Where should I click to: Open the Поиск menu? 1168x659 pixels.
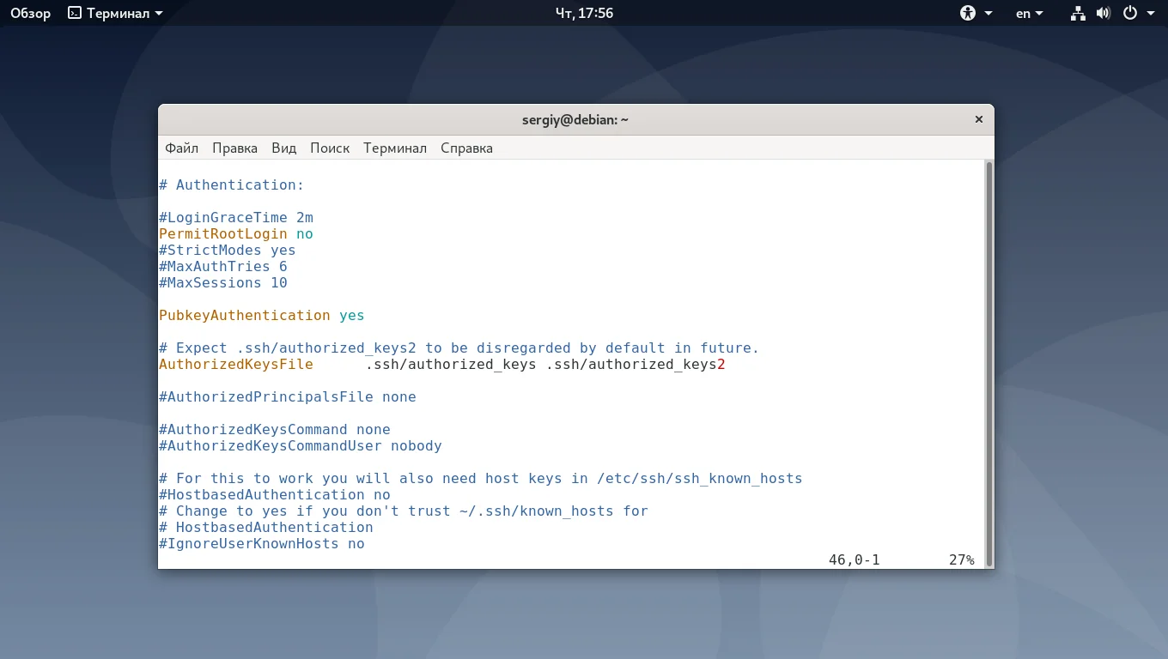point(330,148)
